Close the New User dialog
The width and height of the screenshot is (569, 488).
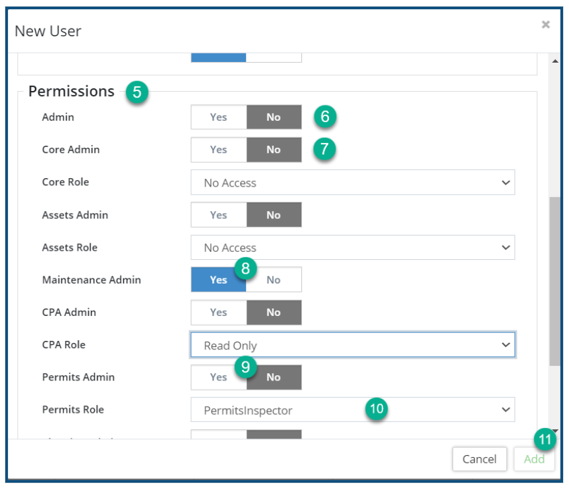[x=545, y=24]
